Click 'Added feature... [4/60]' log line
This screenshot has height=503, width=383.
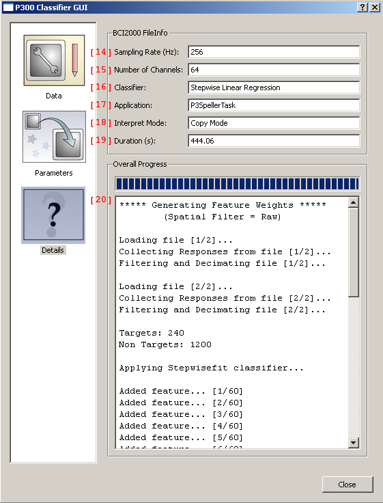(x=181, y=426)
